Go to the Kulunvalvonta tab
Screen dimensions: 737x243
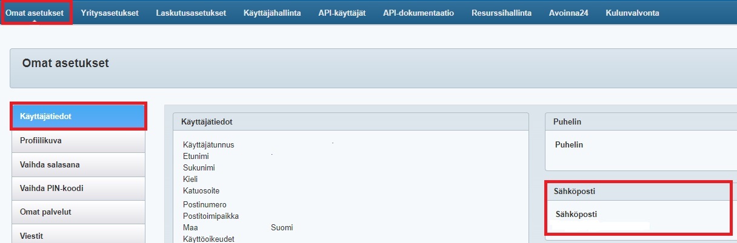(x=632, y=13)
